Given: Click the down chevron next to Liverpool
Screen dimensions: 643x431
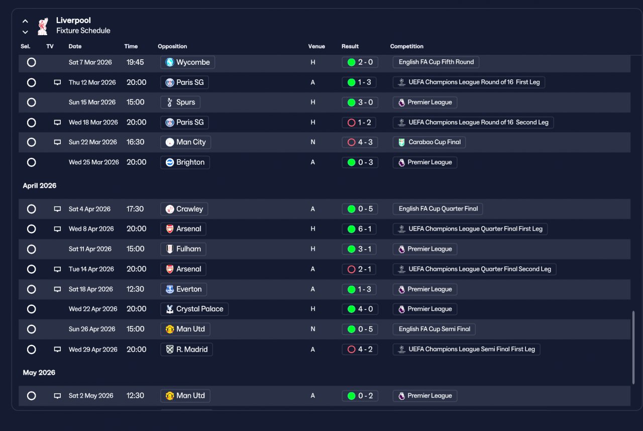Looking at the screenshot, I should (25, 32).
